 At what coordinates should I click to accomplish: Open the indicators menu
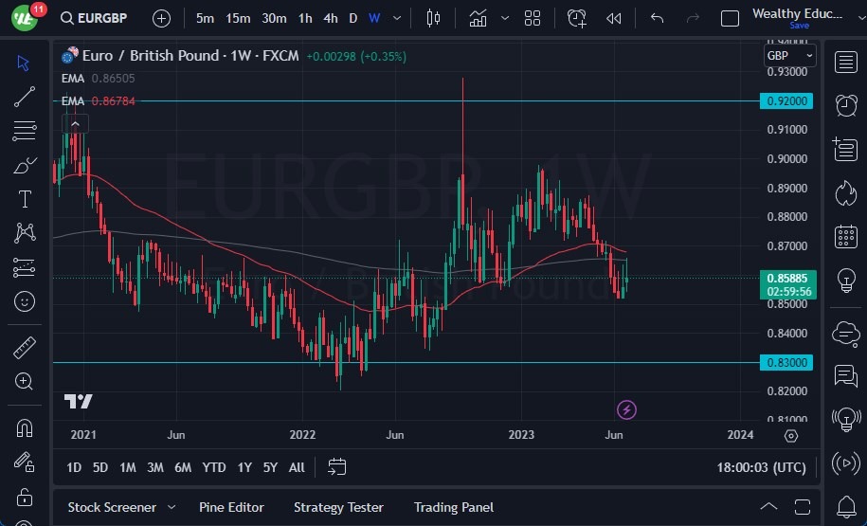point(478,18)
